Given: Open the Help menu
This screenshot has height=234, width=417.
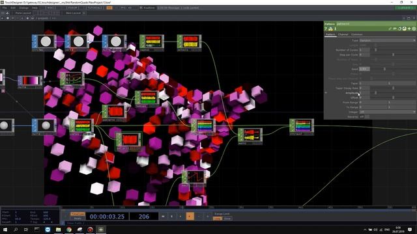Looking at the screenshot, I should [x=35, y=8].
